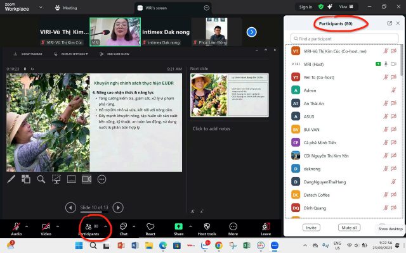Screen dimensions: 406x253
Task: Open Display Settings in the presenter view
Action: (x=72, y=54)
